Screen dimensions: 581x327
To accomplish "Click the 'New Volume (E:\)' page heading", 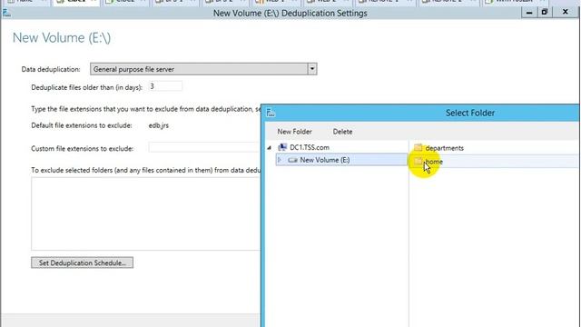I will (62, 38).
